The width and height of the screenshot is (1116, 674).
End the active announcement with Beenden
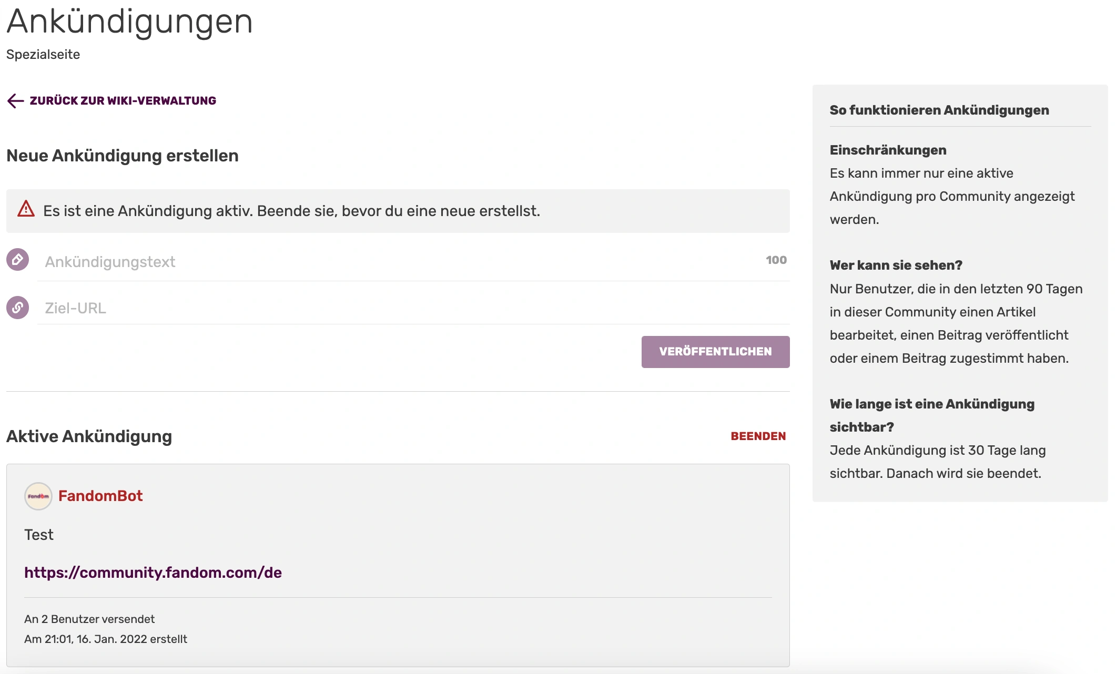click(758, 436)
